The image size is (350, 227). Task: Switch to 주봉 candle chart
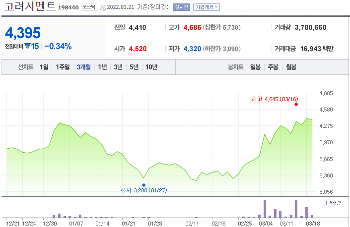pyautogui.click(x=273, y=67)
